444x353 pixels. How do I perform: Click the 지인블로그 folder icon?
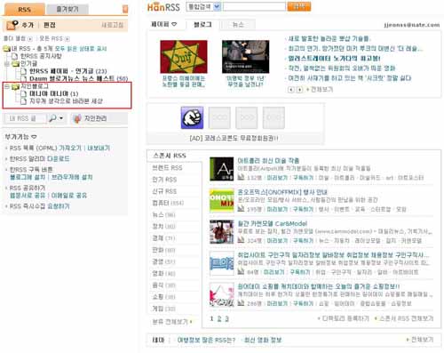click(15, 86)
